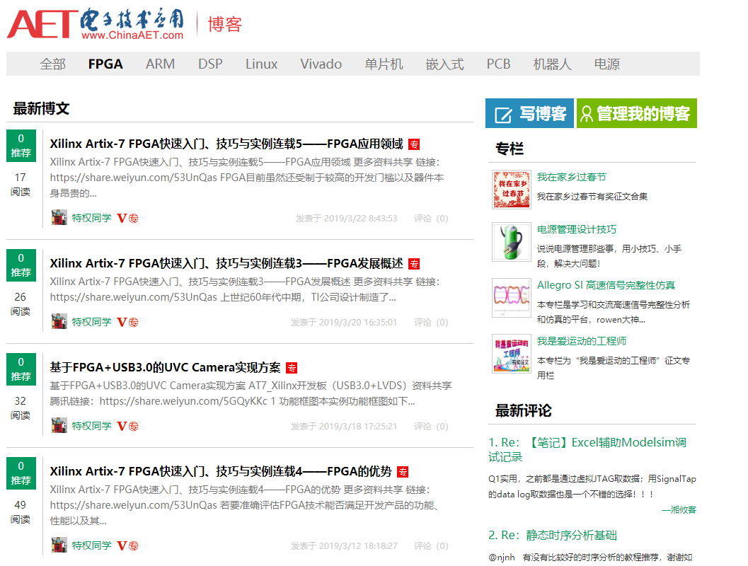Open article 连载4 FPGA的优势 title
The width and height of the screenshot is (748, 566).
pyautogui.click(x=221, y=471)
